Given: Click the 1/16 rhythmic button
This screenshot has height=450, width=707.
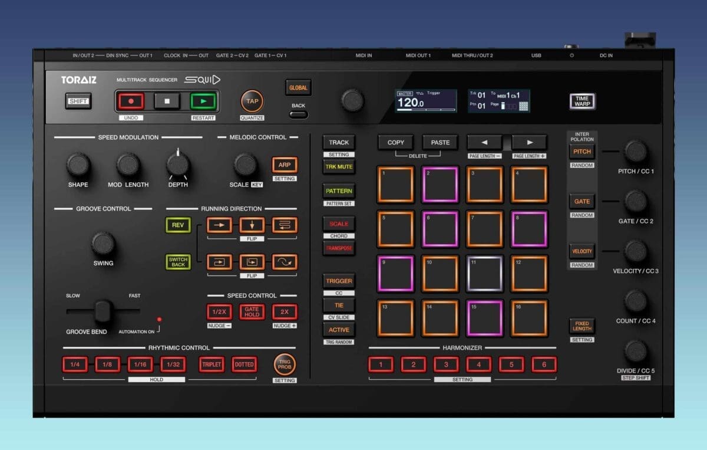Looking at the screenshot, I should pyautogui.click(x=140, y=364).
